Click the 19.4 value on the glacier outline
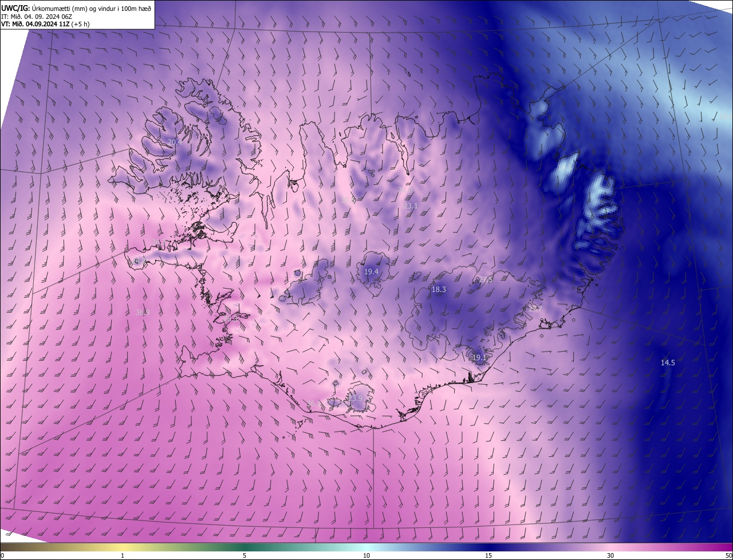The height and width of the screenshot is (560, 733). click(371, 271)
